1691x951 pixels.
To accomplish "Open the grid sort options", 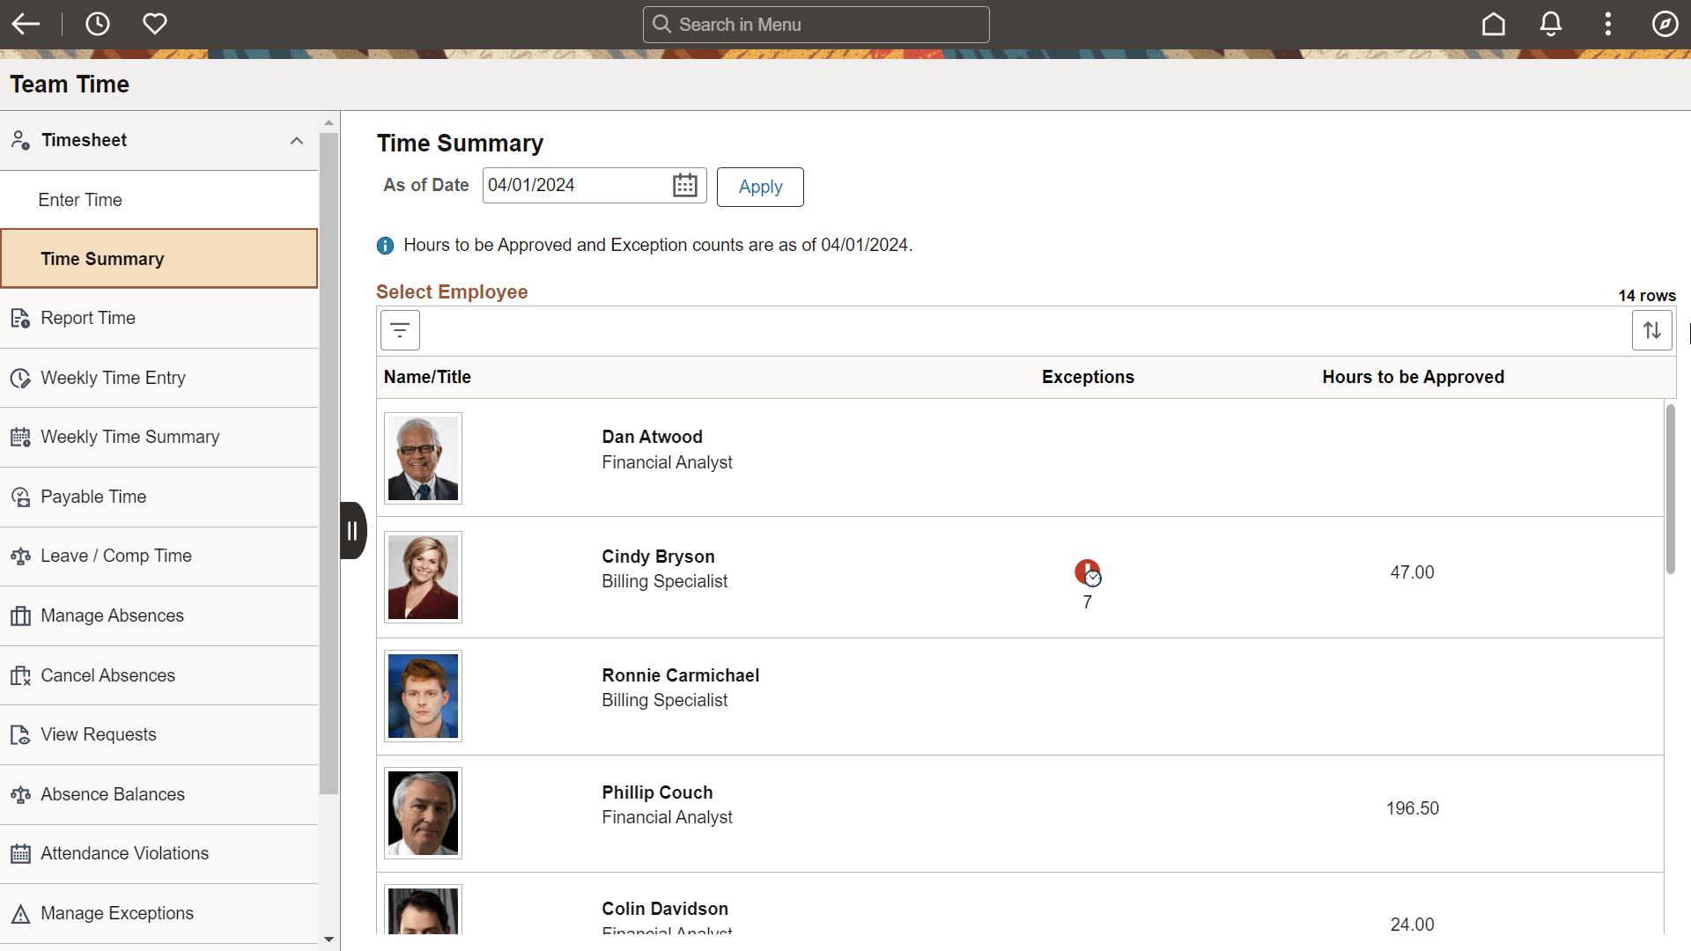I will click(x=1651, y=329).
